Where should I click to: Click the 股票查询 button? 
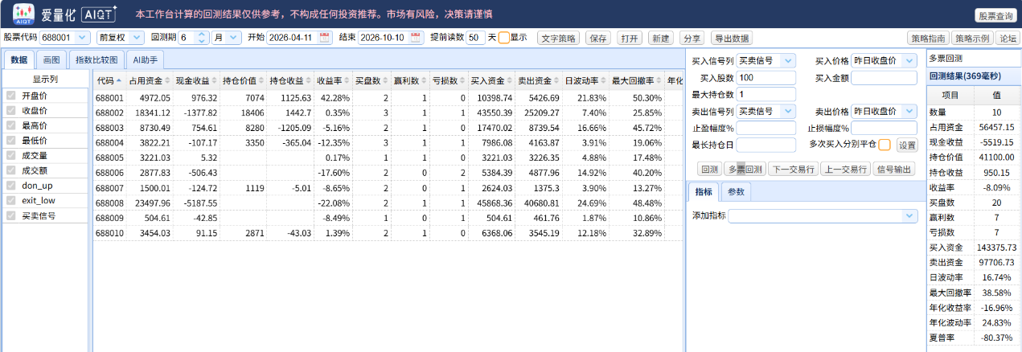(x=995, y=15)
